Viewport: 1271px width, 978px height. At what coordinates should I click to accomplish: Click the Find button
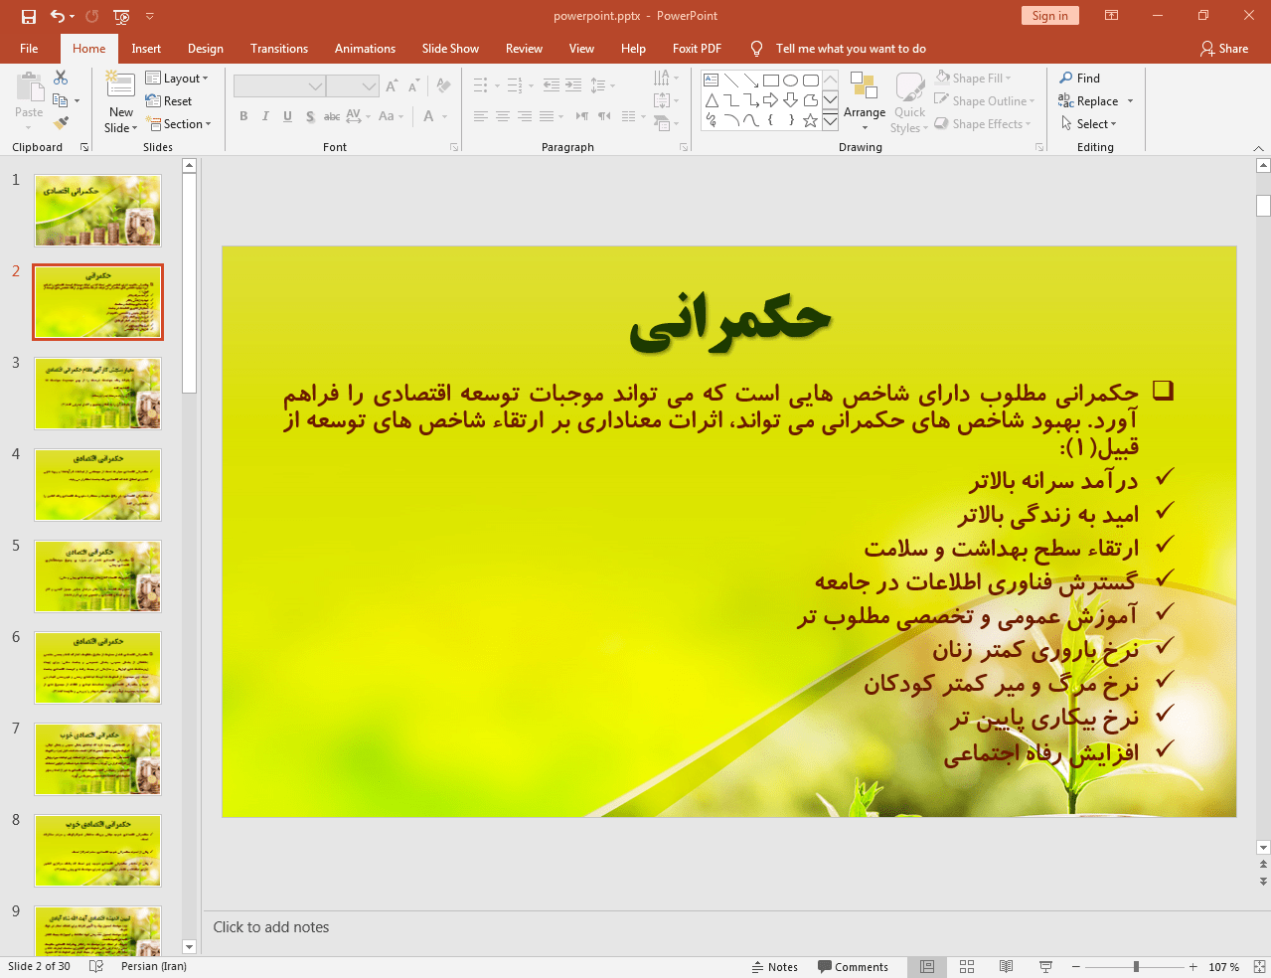coord(1079,79)
